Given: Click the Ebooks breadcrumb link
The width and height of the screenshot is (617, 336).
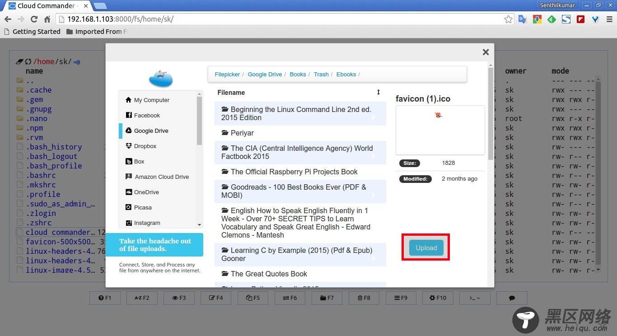Looking at the screenshot, I should 346,74.
